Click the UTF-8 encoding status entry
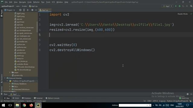The width and height of the screenshot is (193, 108). pyautogui.click(x=155, y=101)
